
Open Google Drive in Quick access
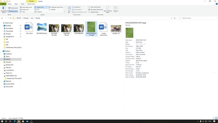10,37
